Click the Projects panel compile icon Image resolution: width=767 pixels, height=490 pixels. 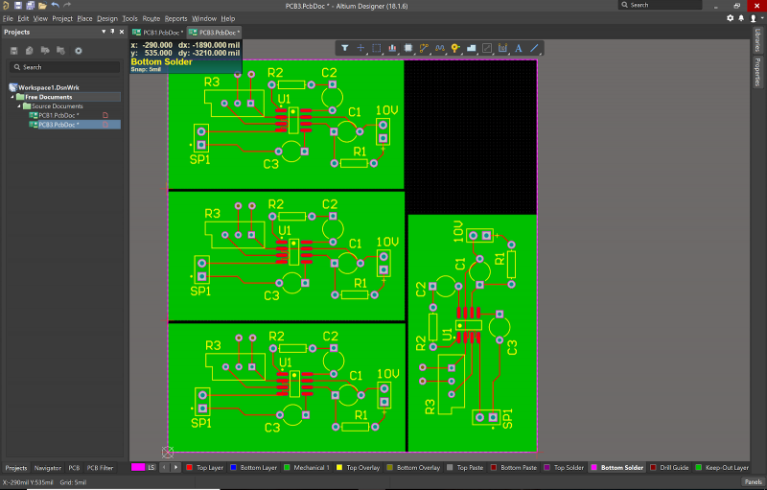pos(30,51)
